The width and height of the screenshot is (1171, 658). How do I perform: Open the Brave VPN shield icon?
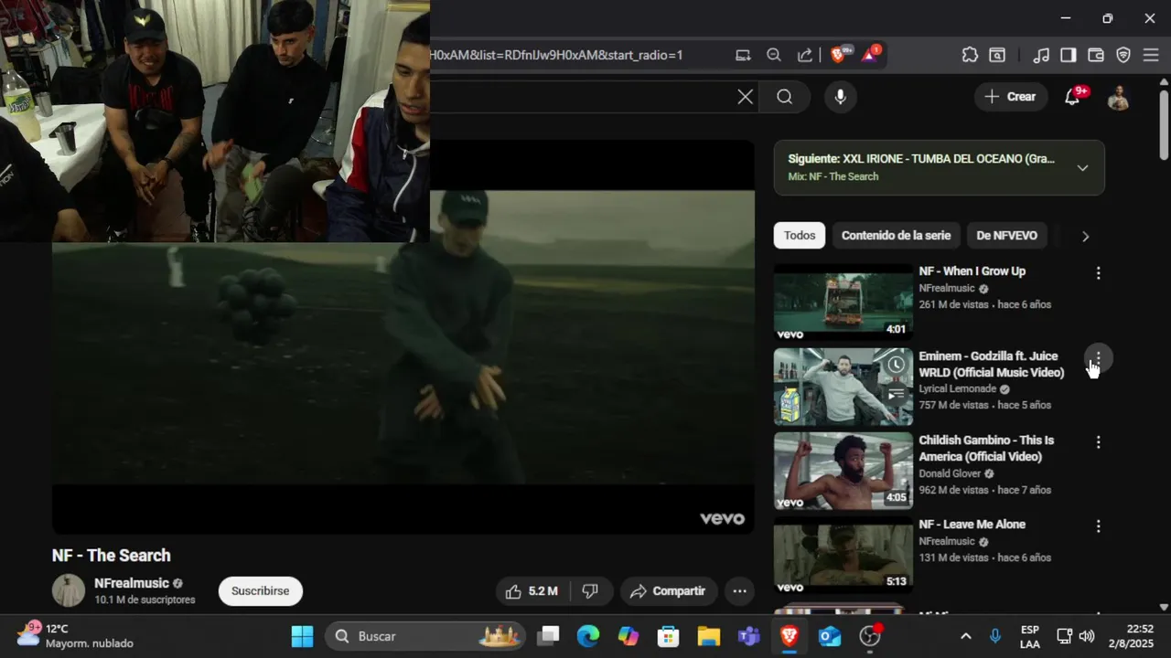[x=1123, y=55]
